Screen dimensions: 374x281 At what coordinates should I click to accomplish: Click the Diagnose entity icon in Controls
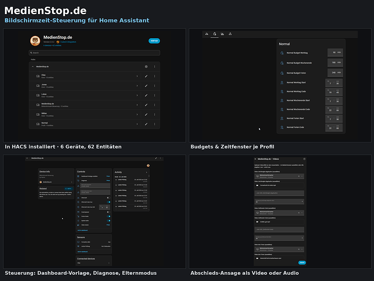click(79, 180)
